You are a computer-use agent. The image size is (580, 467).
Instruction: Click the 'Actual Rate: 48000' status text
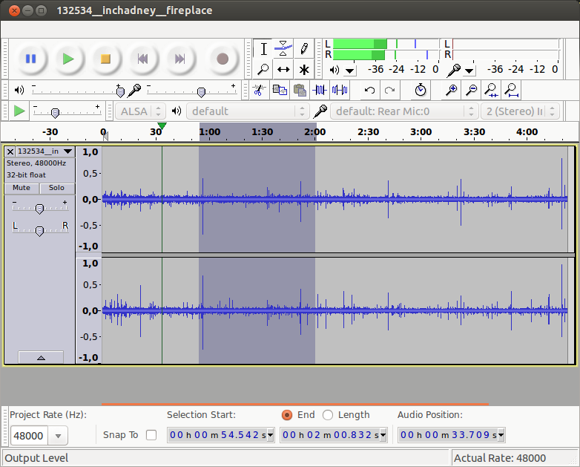coord(500,458)
